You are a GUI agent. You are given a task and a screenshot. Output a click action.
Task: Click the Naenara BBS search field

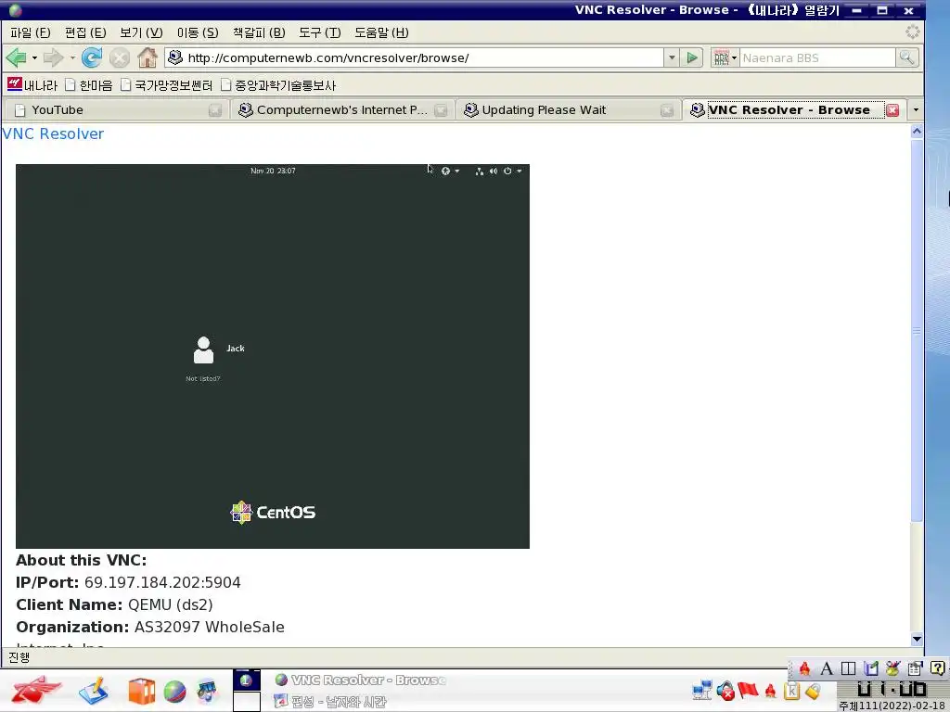817,57
